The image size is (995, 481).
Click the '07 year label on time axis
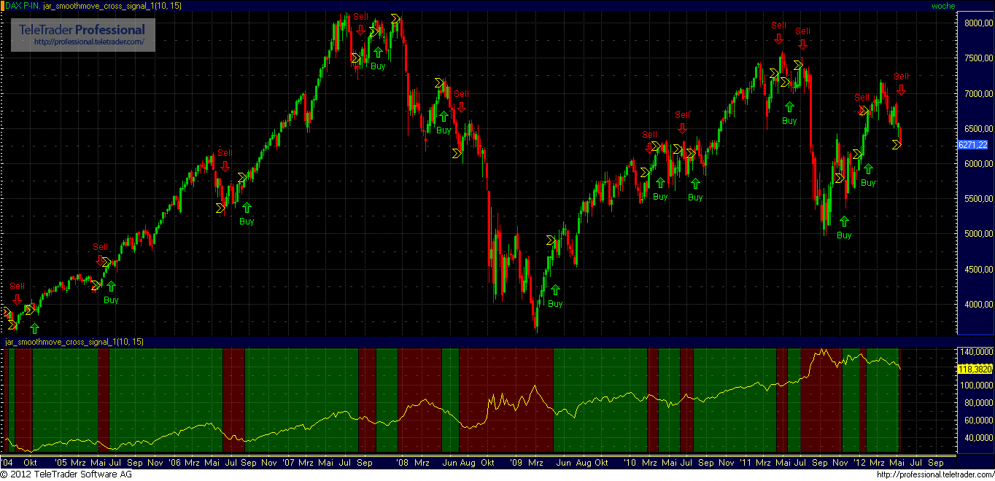[288, 462]
